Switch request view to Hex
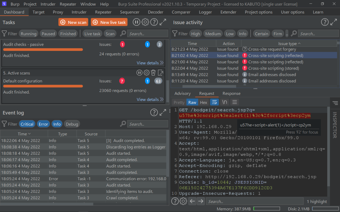 (204, 102)
